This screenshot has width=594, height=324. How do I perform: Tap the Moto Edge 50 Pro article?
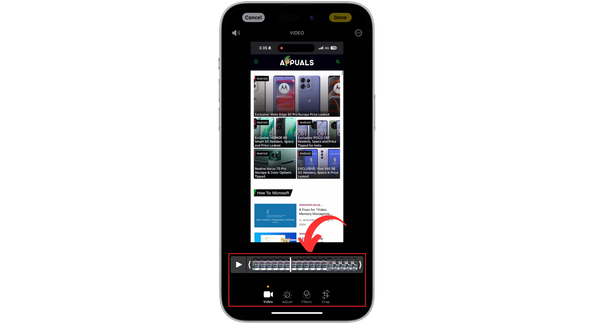click(x=296, y=96)
